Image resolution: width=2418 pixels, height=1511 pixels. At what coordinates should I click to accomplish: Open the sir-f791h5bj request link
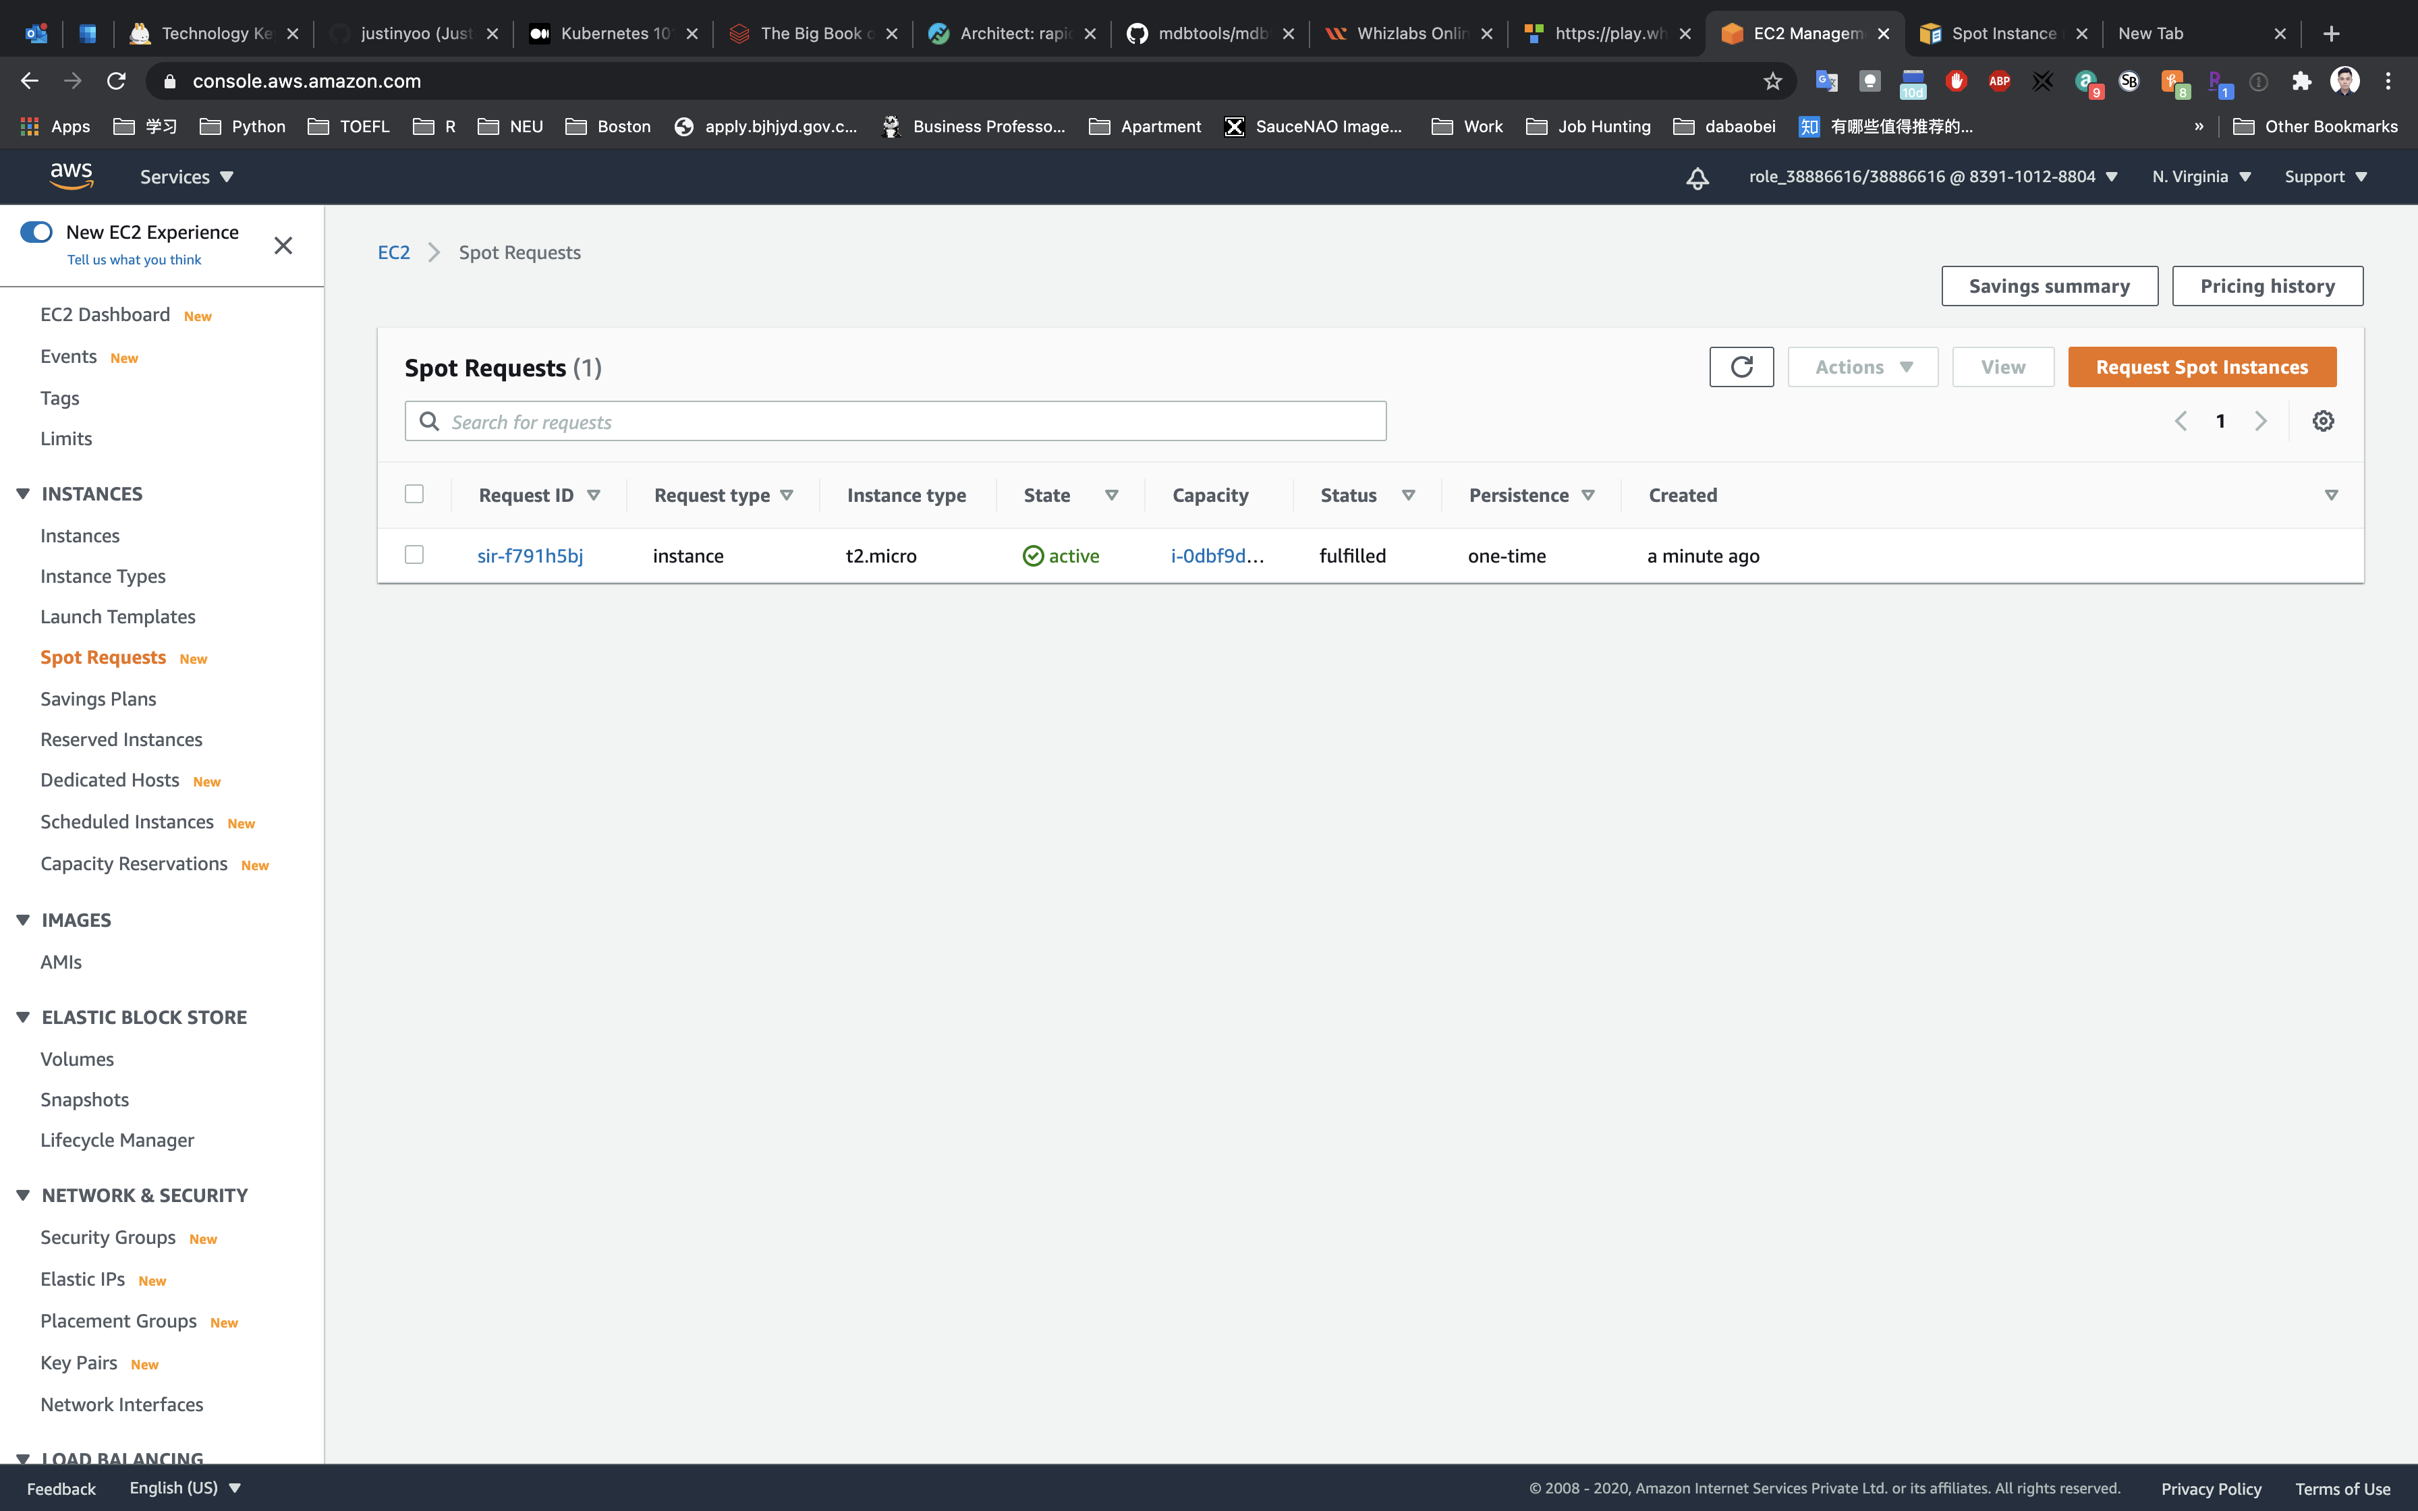530,556
